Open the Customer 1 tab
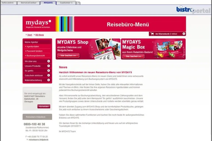This screenshot has height=141, width=212. (x=66, y=3)
